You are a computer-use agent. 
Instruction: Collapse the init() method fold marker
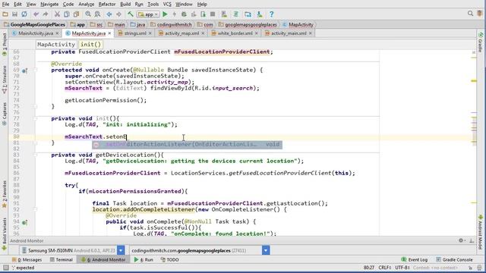(35, 118)
